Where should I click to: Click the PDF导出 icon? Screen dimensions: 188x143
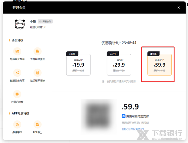(x=38, y=124)
